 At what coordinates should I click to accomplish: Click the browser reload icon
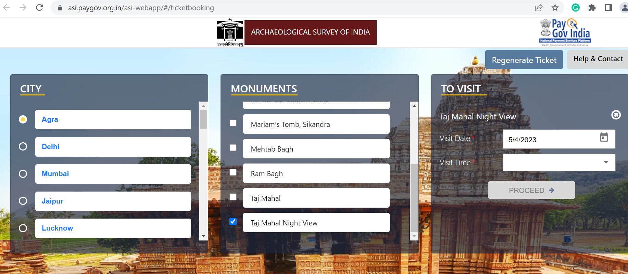(39, 8)
